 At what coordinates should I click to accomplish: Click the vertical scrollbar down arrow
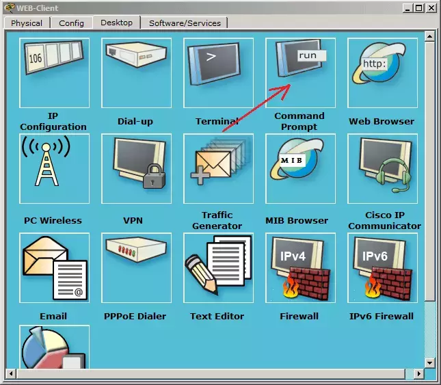click(429, 363)
